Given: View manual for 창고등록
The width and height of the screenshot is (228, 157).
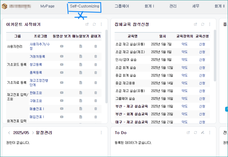Looking at the screenshot, I should coord(81,64).
